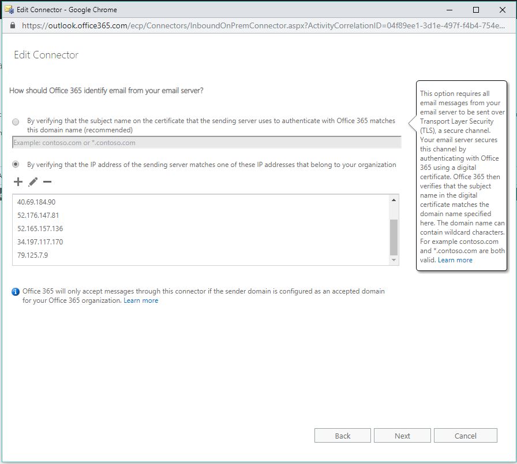Viewport: 517px width, 464px height.
Task: Proceed with the Next button
Action: [402, 436]
